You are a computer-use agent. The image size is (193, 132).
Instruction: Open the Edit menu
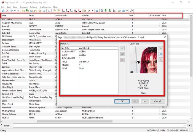[x=9, y=7]
